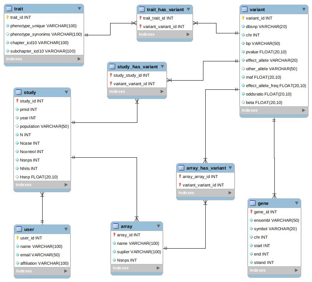Click the table icon in trait header
The width and height of the screenshot is (312, 282).
9,8
